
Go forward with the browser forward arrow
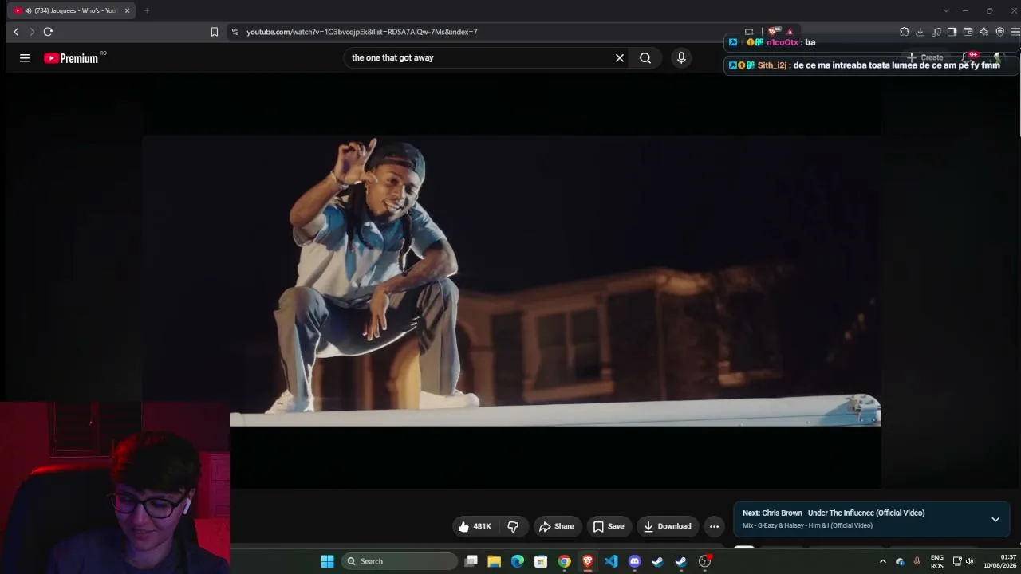[32, 32]
